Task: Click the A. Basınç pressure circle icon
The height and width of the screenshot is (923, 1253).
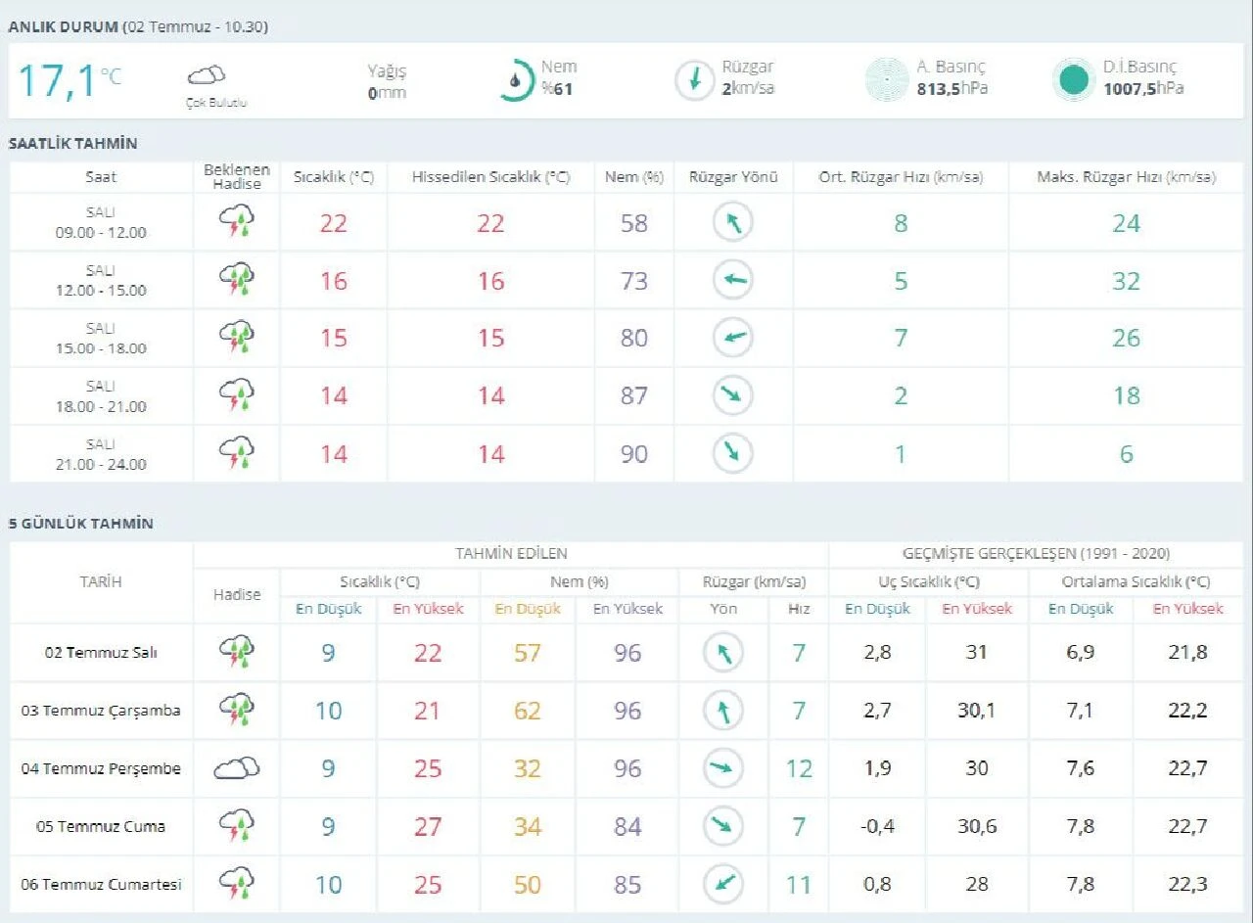Action: (x=887, y=80)
